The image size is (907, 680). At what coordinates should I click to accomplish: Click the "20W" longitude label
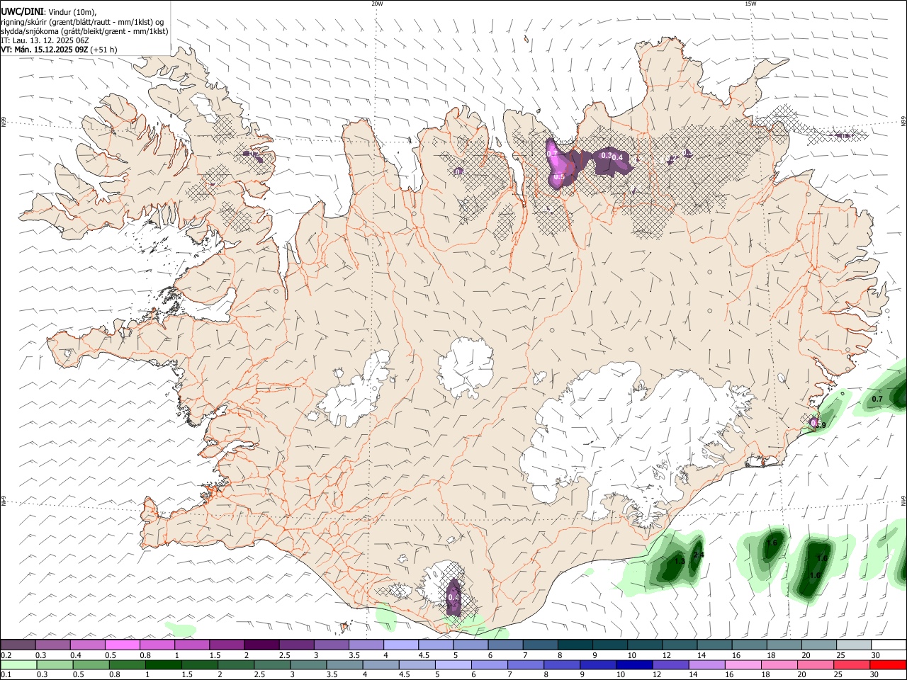(377, 4)
